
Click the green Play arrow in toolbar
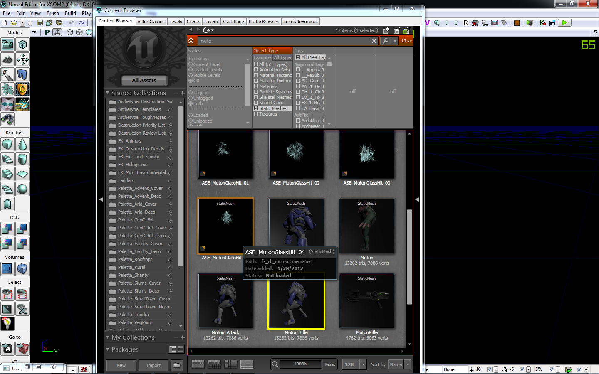pyautogui.click(x=564, y=22)
